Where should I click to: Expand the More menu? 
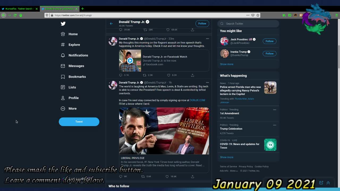(69, 108)
